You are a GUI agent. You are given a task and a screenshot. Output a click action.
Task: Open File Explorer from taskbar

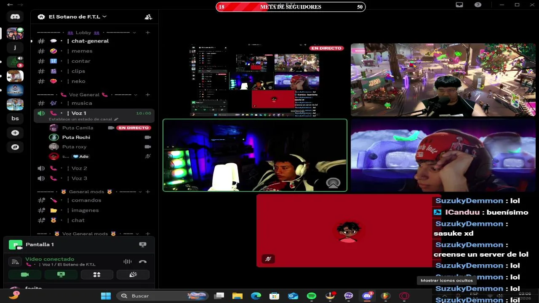(x=237, y=296)
